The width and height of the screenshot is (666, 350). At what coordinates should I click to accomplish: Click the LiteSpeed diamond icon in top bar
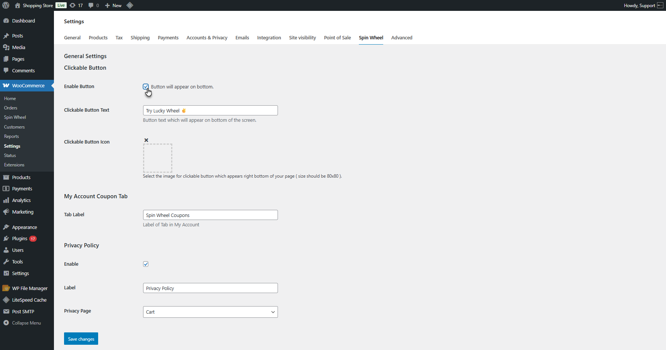click(x=130, y=5)
